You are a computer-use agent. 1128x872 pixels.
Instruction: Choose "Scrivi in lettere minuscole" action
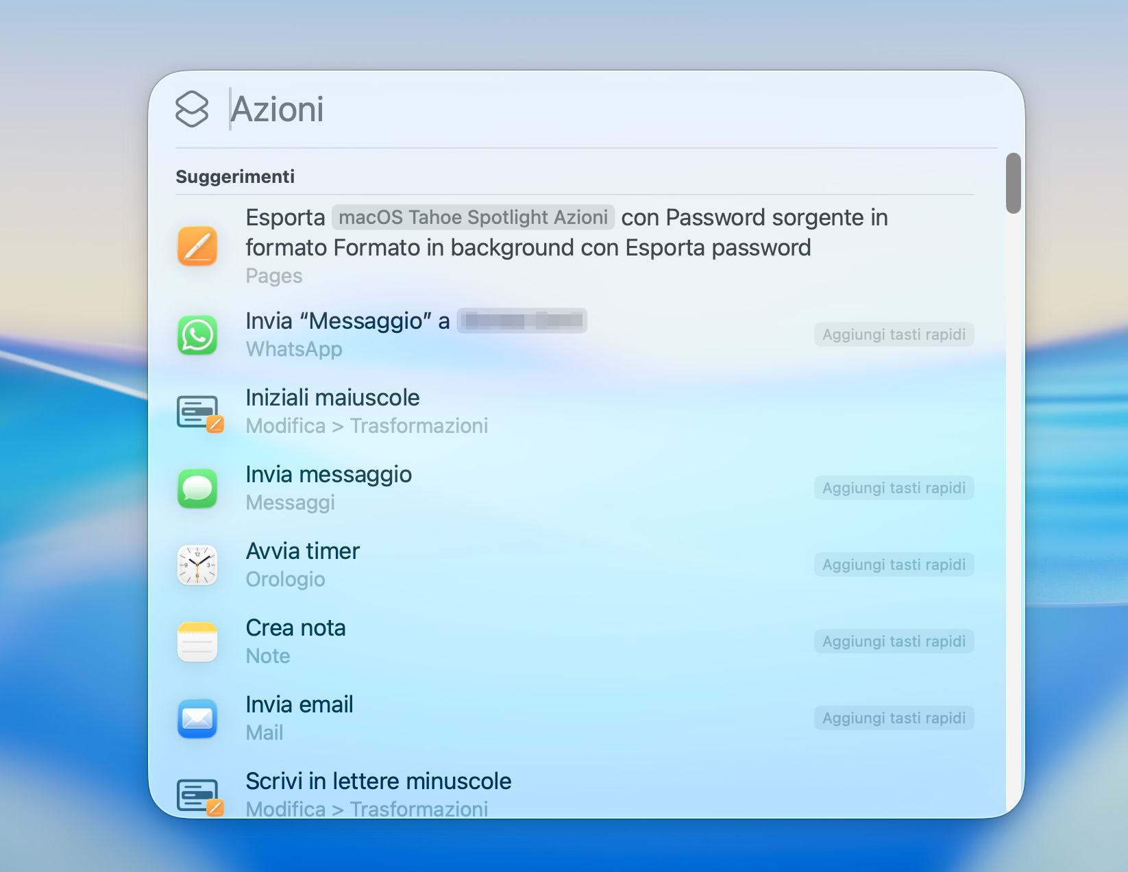378,781
